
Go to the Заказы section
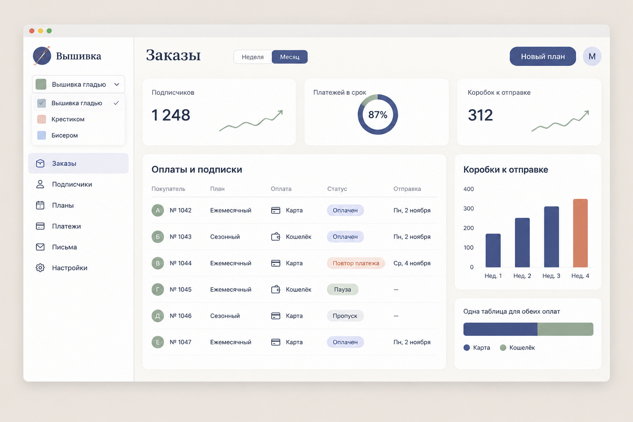(78, 164)
